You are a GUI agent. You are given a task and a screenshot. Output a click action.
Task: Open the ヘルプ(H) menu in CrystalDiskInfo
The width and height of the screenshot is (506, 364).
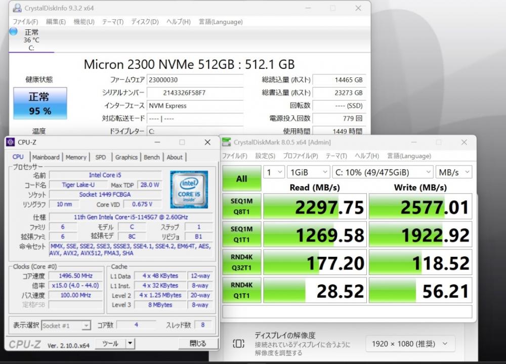(179, 22)
